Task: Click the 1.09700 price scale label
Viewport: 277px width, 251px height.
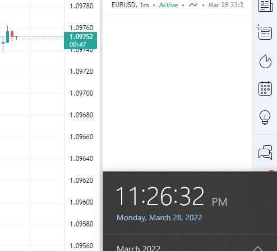Action: click(81, 93)
